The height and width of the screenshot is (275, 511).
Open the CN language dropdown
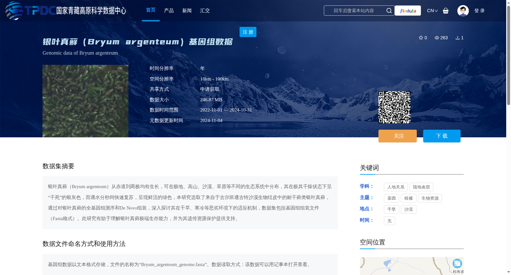click(432, 11)
